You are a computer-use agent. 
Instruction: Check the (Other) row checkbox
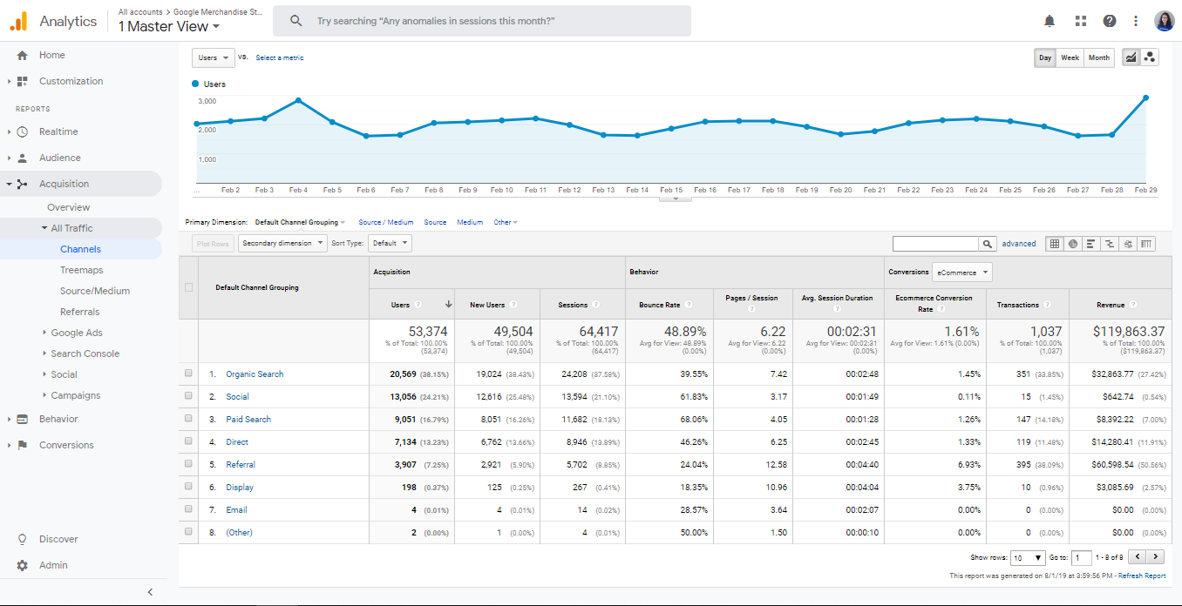(188, 532)
